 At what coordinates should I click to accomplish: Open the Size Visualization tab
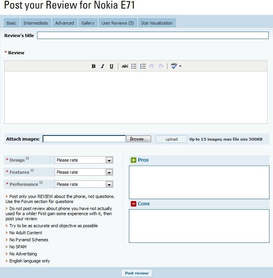[157, 23]
